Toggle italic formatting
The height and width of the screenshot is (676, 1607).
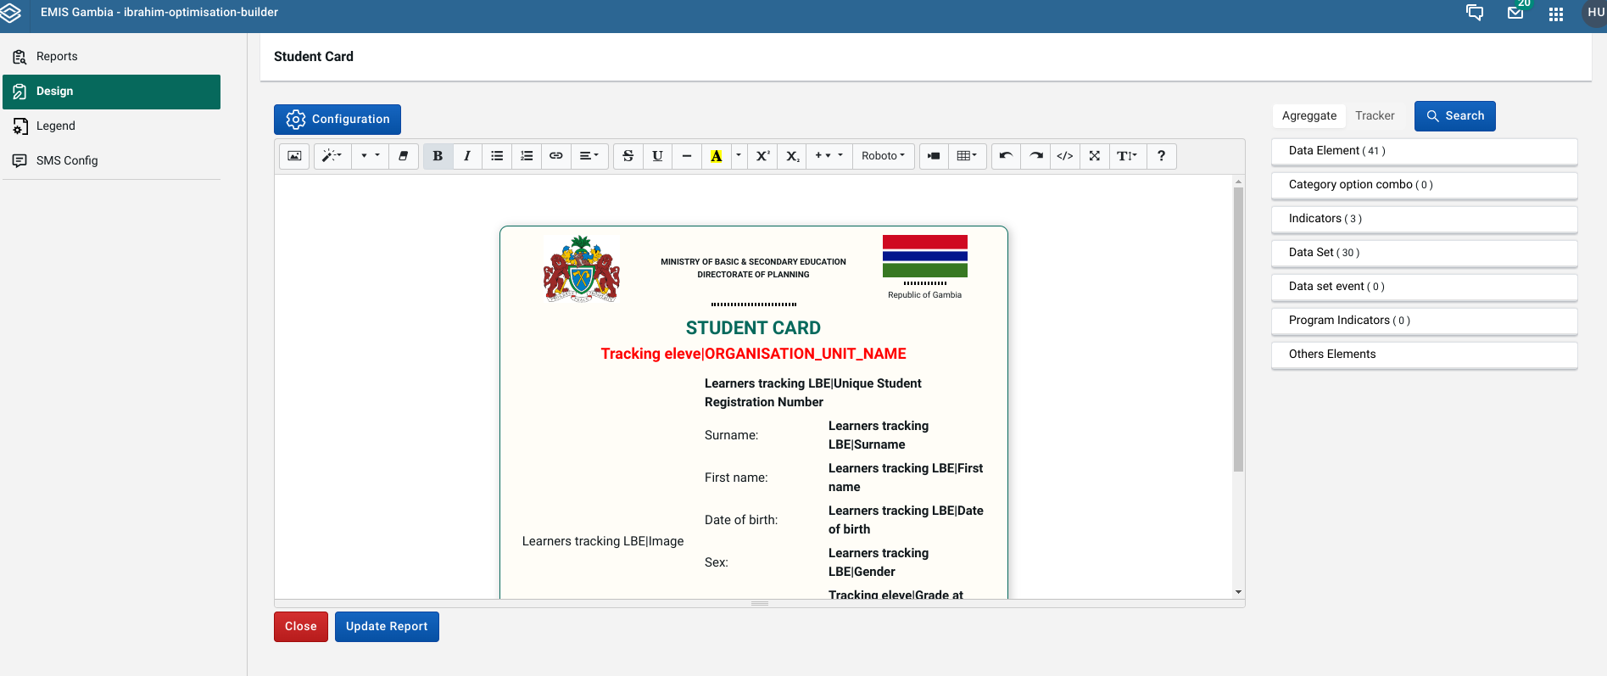[x=467, y=156]
